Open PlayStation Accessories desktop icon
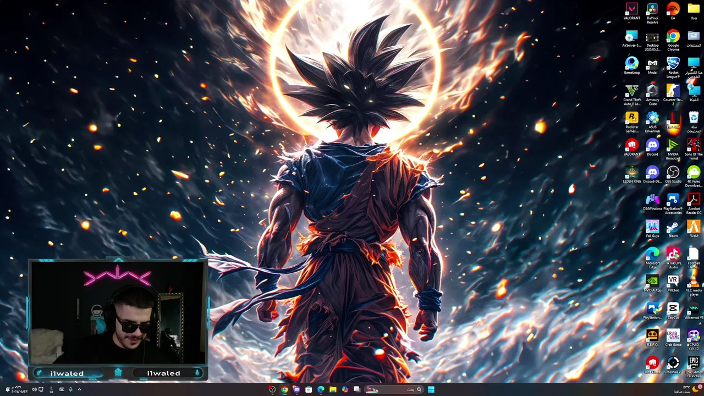 pos(673,204)
